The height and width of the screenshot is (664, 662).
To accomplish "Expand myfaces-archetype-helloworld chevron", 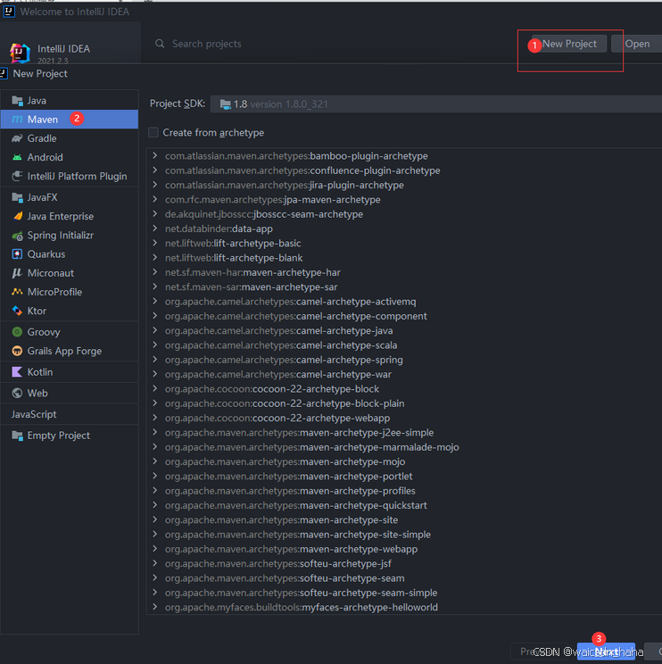I will [x=155, y=607].
